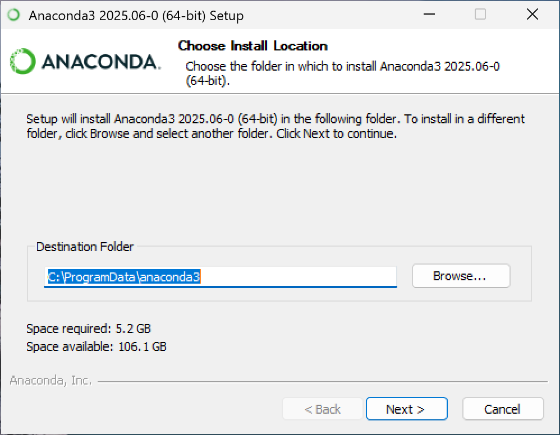Click the ANACONDA wordmark in the header
Image resolution: width=560 pixels, height=435 pixels.
(x=100, y=62)
